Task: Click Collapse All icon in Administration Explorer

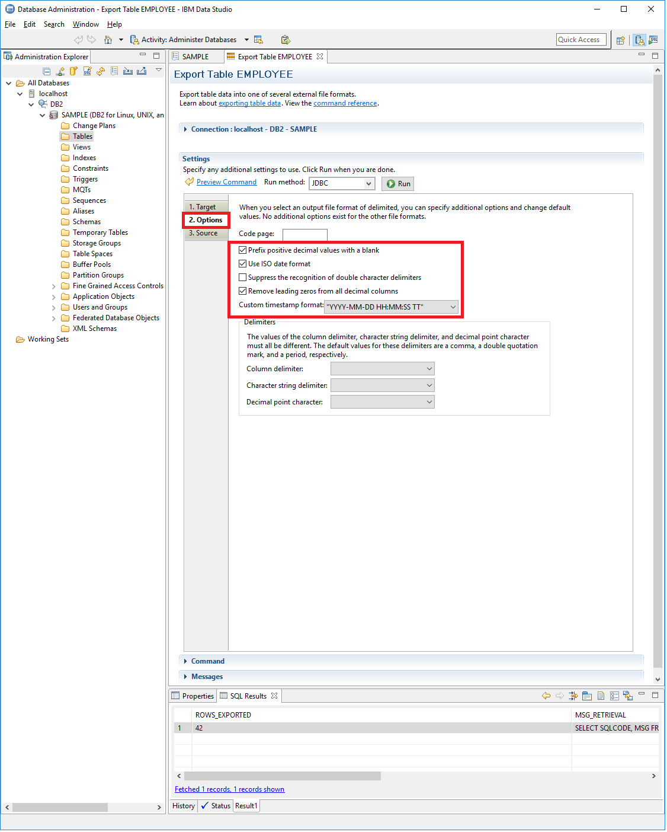Action: 47,71
